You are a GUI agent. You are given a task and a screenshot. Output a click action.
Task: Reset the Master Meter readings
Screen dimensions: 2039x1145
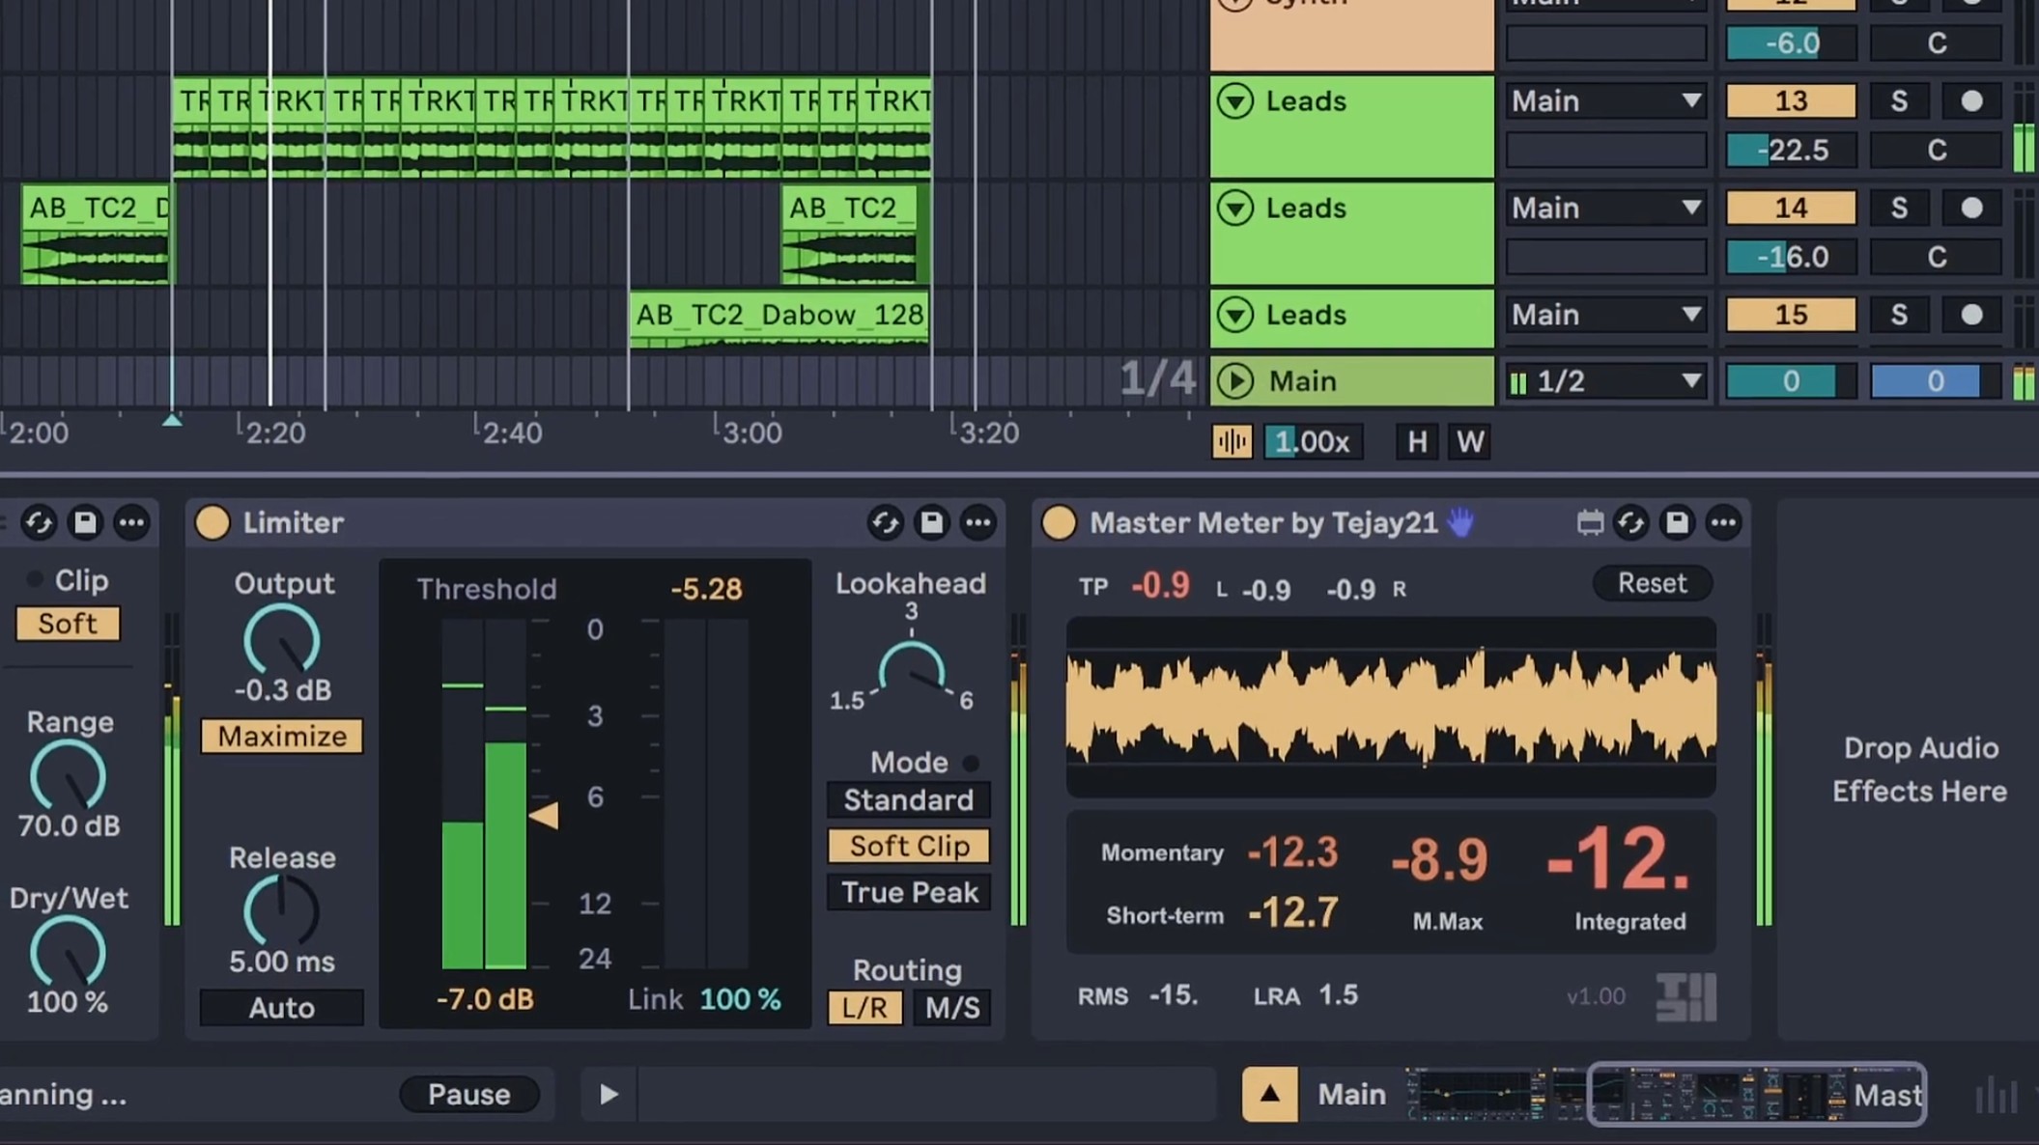tap(1652, 583)
